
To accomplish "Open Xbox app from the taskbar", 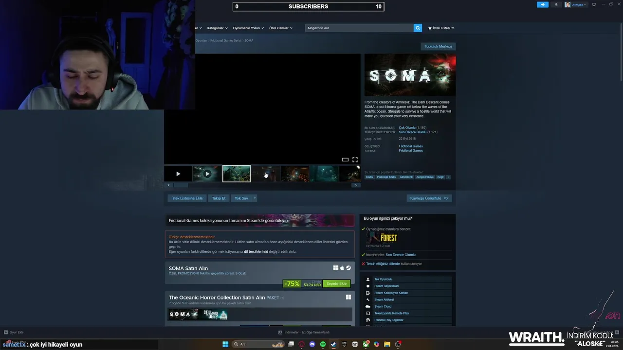I will pyautogui.click(x=366, y=344).
